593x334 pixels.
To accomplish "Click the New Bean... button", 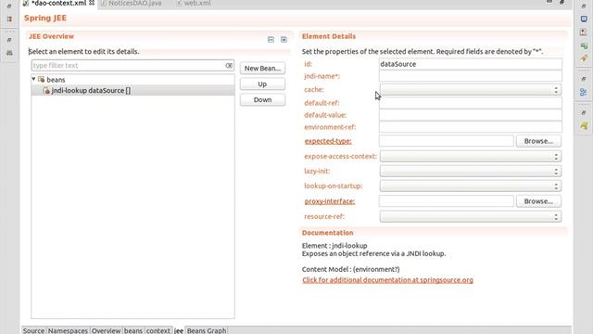I will pyautogui.click(x=262, y=68).
